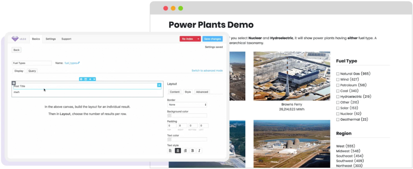Screen dimensions: 413x169
Task: Click the top padding input
Action: [172, 126]
